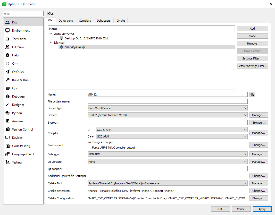Select the Analyzer icon in sidebar
Screen dimensions: 275x215
(x=7, y=121)
